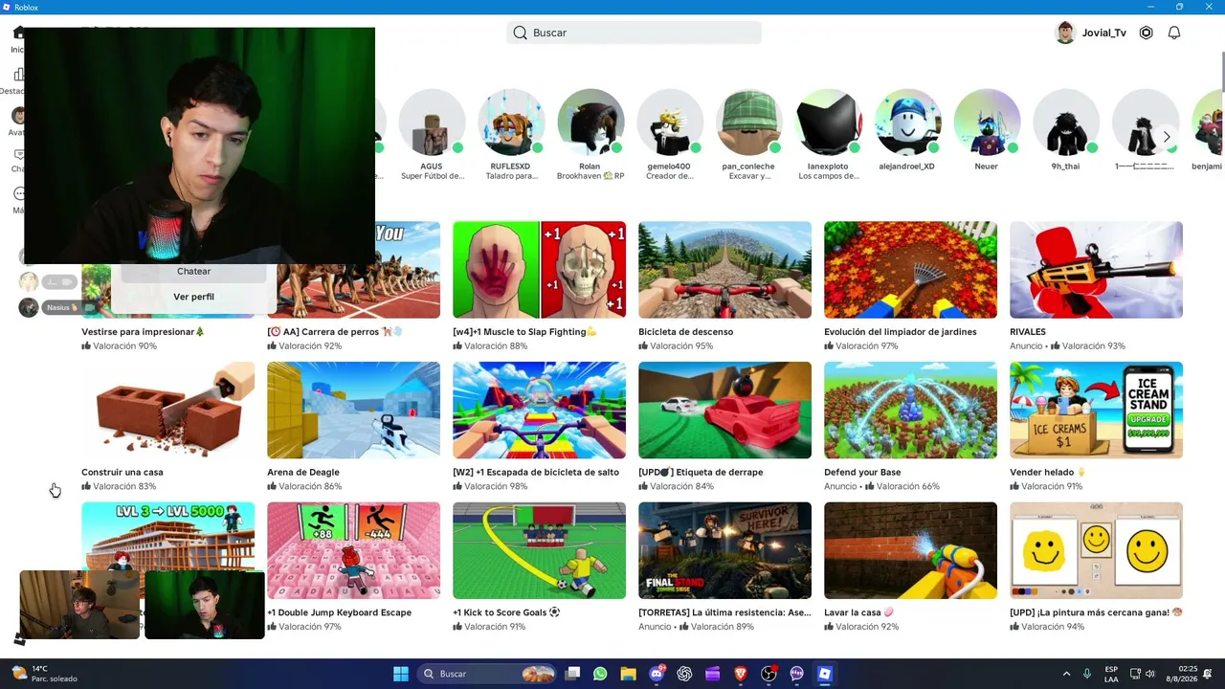Show next friends in carousel
The image size is (1225, 689).
[1167, 137]
